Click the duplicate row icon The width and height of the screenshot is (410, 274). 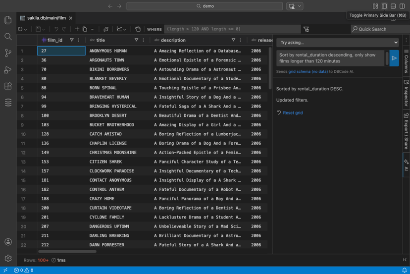(85, 29)
